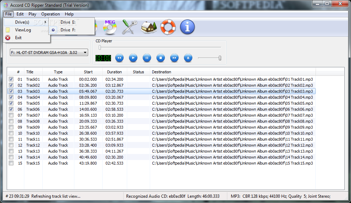Open the Play menu
The image size is (351, 203).
click(x=32, y=14)
